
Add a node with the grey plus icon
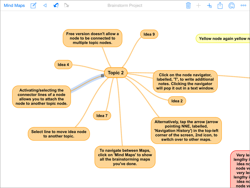tap(198, 6)
